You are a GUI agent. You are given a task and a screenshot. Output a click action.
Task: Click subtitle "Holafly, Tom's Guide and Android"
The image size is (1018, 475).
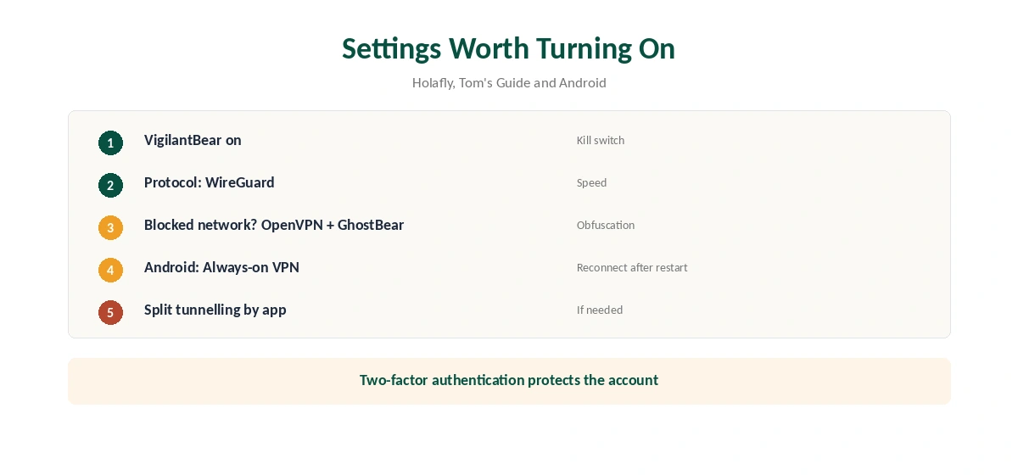[x=509, y=82]
